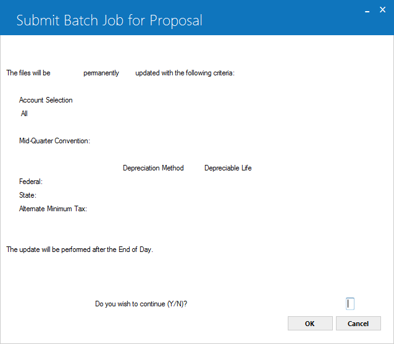Click the word 'permanently' in the message

pyautogui.click(x=101, y=73)
